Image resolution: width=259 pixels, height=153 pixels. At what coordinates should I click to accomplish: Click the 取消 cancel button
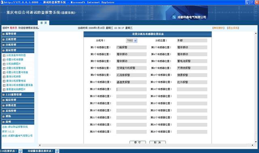(x=157, y=142)
